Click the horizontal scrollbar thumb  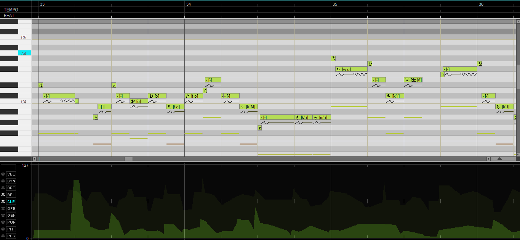click(x=129, y=159)
